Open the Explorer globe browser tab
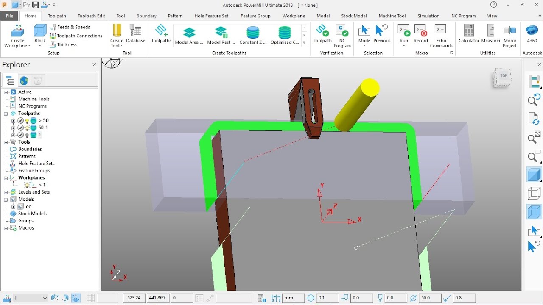Screen dimensions: 543x305 coord(24,80)
